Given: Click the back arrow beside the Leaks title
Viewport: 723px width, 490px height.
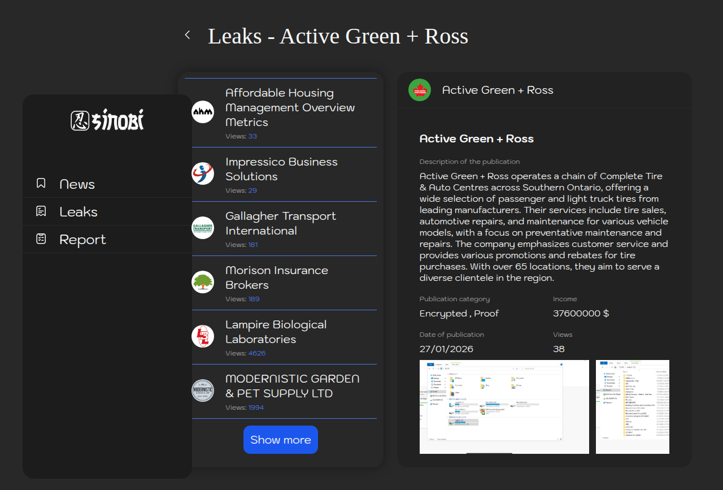Looking at the screenshot, I should click(x=188, y=35).
